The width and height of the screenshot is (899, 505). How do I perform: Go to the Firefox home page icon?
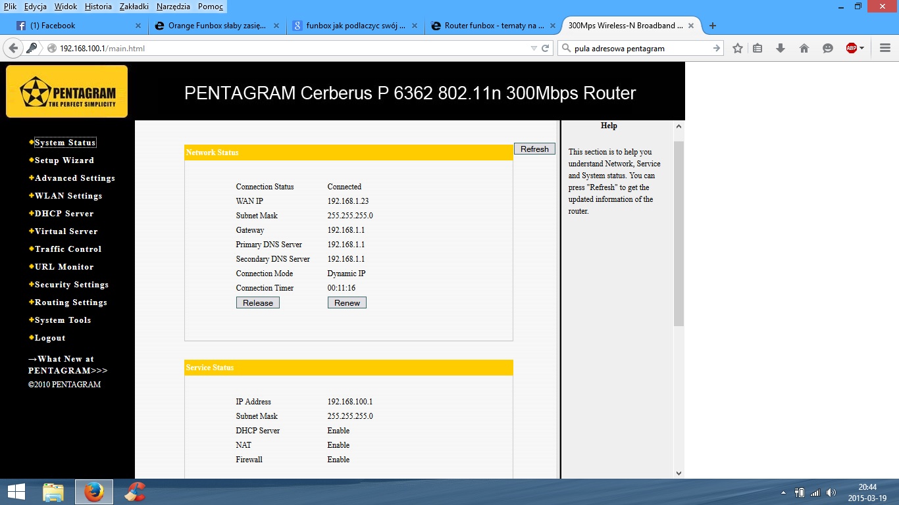click(804, 48)
